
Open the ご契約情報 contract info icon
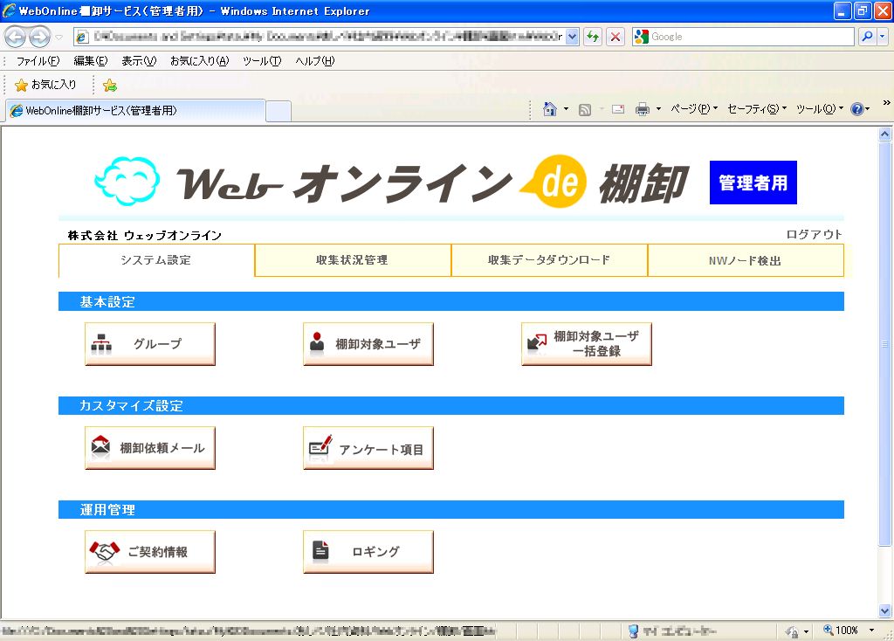149,551
